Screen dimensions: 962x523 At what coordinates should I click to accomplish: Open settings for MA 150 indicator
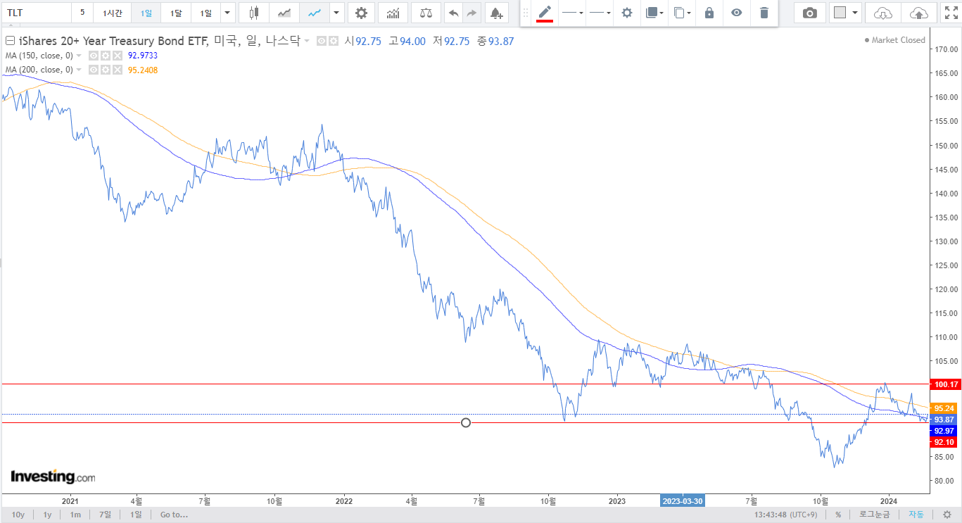[x=104, y=56]
